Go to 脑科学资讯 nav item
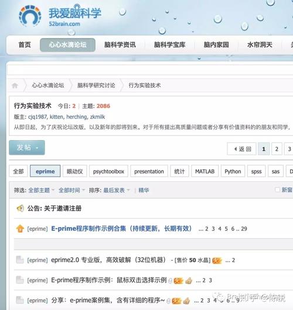The image size is (293, 310). [x=120, y=45]
